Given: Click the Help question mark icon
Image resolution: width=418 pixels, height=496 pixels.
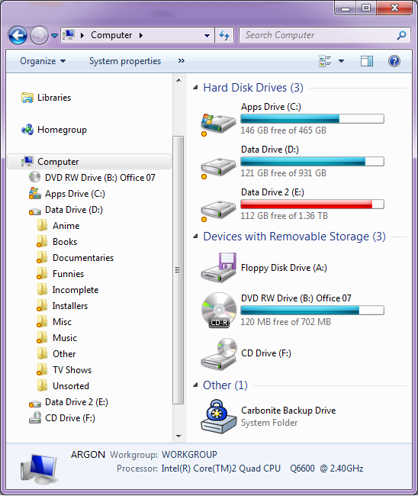Looking at the screenshot, I should tap(394, 61).
